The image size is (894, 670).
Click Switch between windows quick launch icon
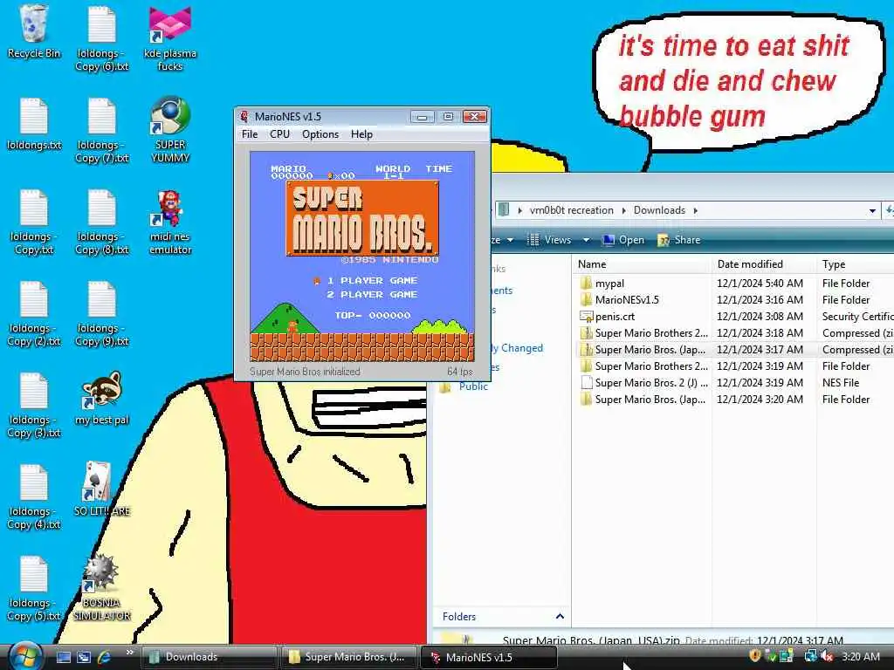(x=84, y=657)
